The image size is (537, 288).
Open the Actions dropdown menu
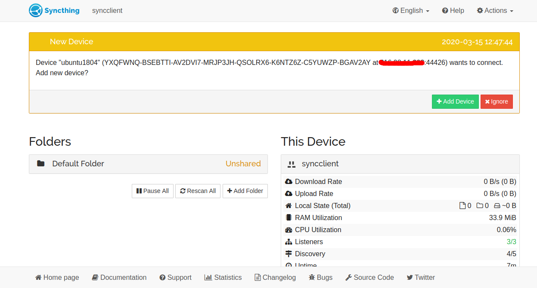495,11
